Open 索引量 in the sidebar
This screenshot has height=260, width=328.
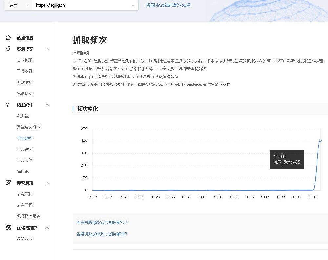(x=23, y=116)
